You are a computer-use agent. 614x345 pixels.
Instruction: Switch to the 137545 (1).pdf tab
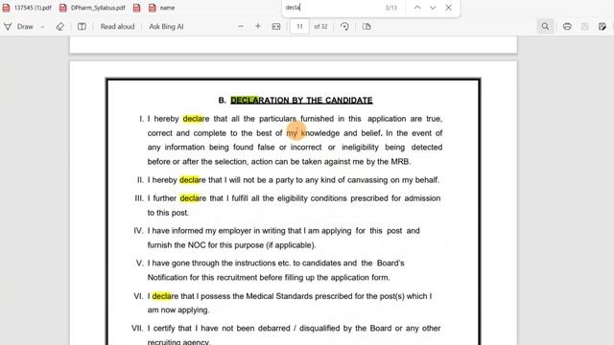coord(27,8)
